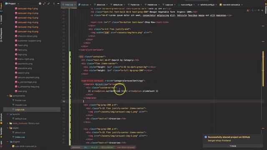Select playstore.png file in tree
This screenshot has height=150, width=267.
coord(23,68)
